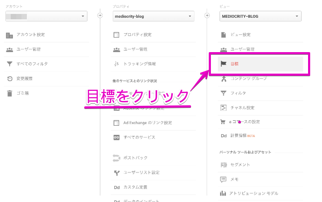
Task: Click the fork icon for ユーザーリスト設定
Action: tap(116, 172)
